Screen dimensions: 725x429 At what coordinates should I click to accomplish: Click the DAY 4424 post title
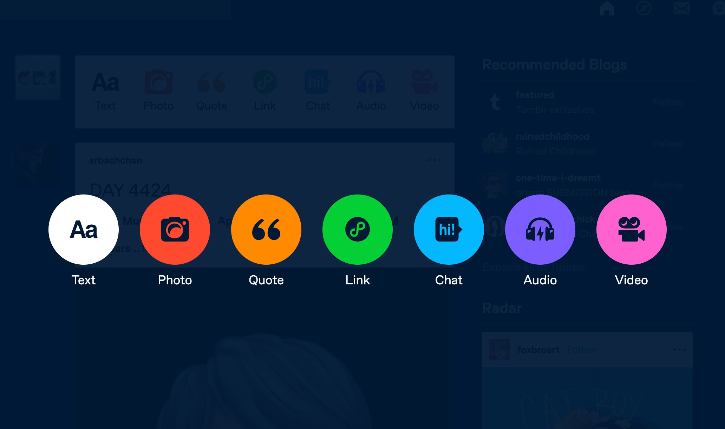point(130,191)
